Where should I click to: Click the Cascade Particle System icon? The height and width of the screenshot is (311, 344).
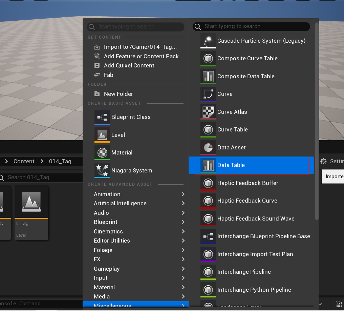(x=208, y=41)
